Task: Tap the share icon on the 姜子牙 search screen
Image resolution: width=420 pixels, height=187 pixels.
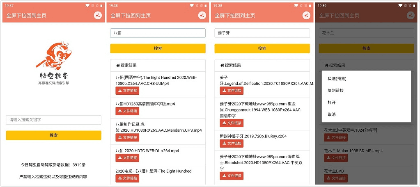Action: click(306, 16)
